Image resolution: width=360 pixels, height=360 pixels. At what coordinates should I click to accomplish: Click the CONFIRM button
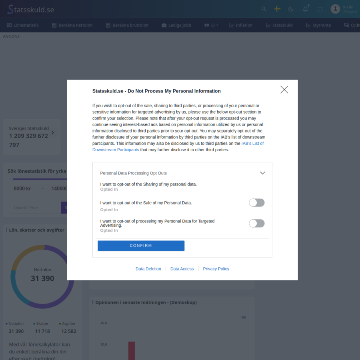[x=141, y=246]
